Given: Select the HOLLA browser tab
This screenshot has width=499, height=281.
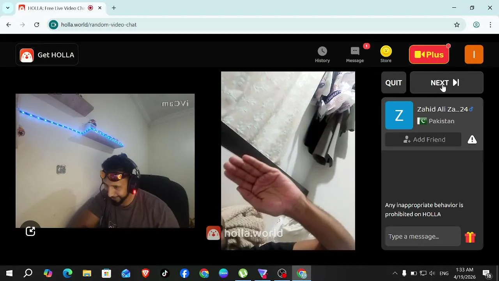Looking at the screenshot, I should click(60, 8).
